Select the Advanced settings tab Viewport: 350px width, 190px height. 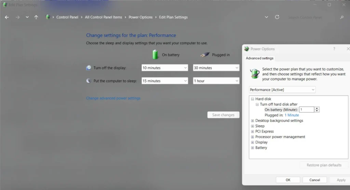[x=259, y=58]
